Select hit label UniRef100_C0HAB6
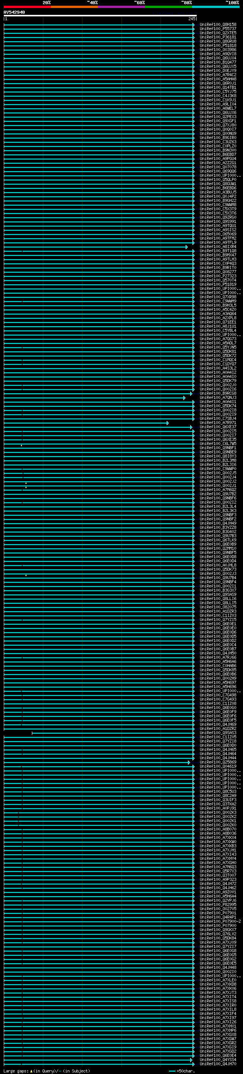 (x=218, y=666)
